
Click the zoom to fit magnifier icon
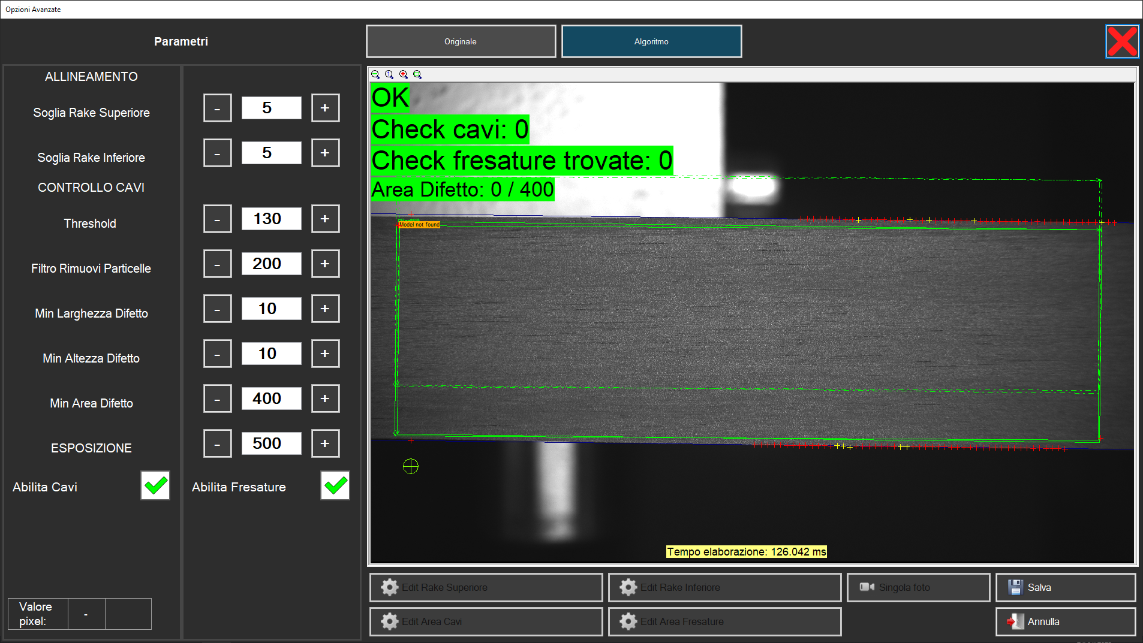click(x=417, y=74)
